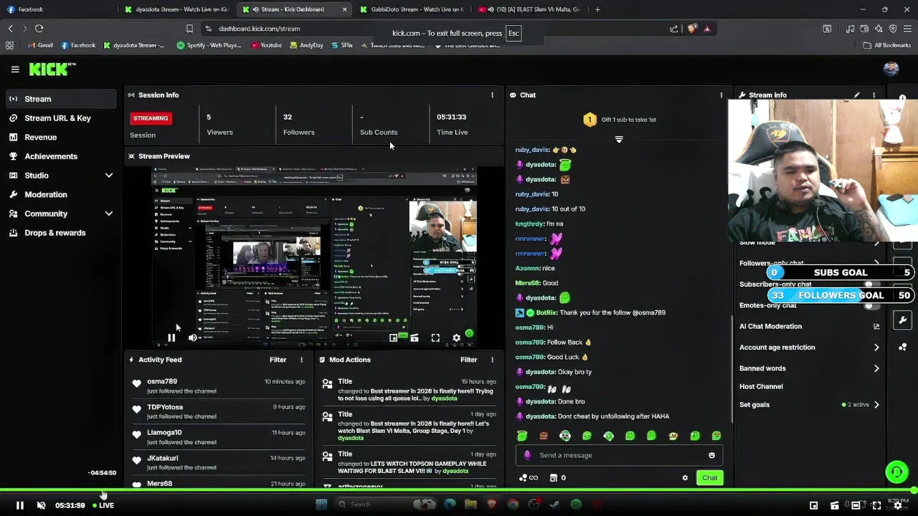Bookmark this page icon in address bar
This screenshot has height=516, width=918.
[189, 29]
